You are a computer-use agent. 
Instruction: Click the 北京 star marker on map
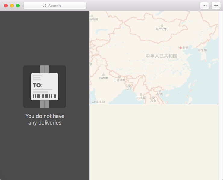click(181, 48)
